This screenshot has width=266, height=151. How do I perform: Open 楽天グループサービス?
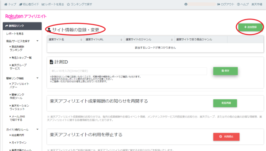click(x=18, y=67)
